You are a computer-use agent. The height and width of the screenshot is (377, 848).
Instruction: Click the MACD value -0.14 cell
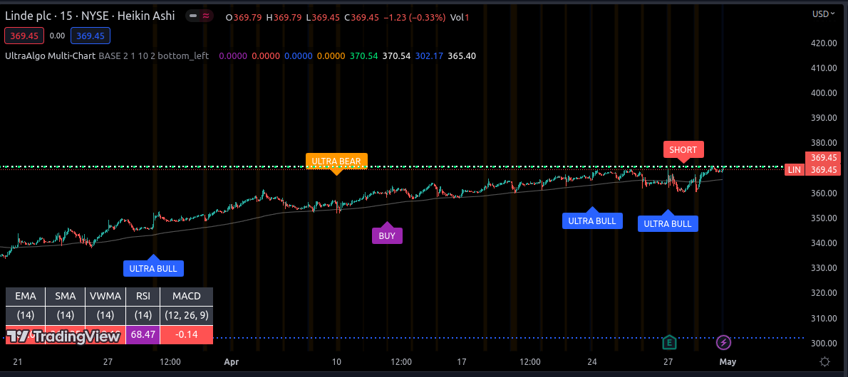187,335
